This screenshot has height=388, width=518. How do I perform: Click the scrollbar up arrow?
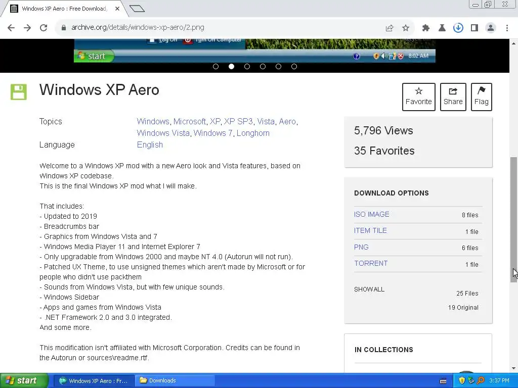click(x=514, y=43)
